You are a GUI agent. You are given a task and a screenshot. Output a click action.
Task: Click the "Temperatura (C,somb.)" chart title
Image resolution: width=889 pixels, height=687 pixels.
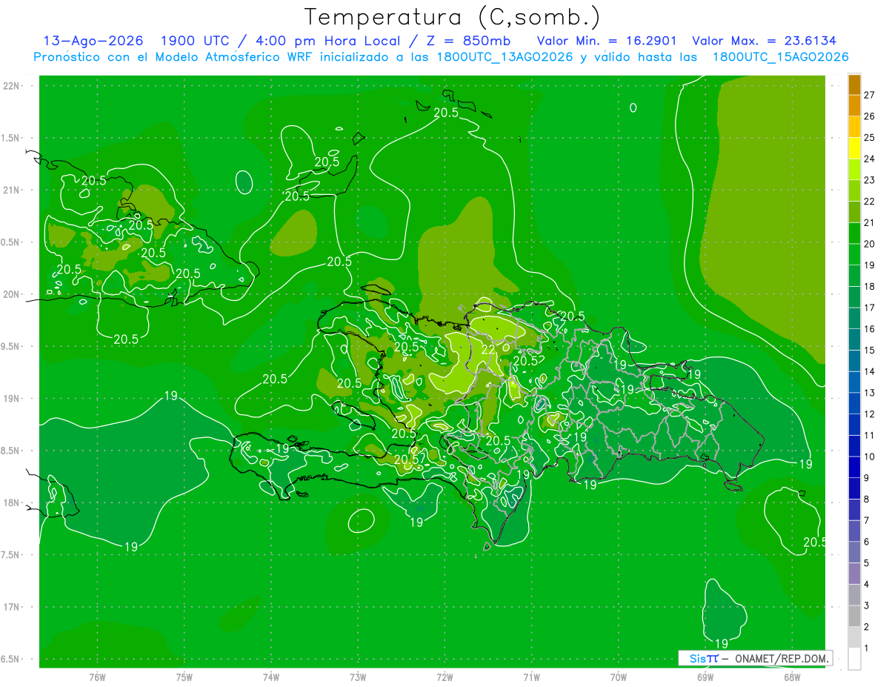(x=453, y=17)
